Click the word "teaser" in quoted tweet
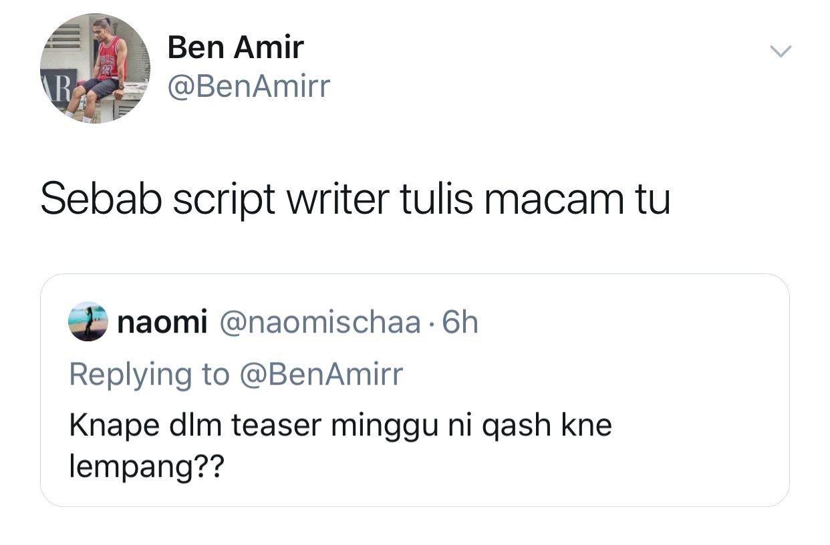The height and width of the screenshot is (545, 830). (x=276, y=425)
